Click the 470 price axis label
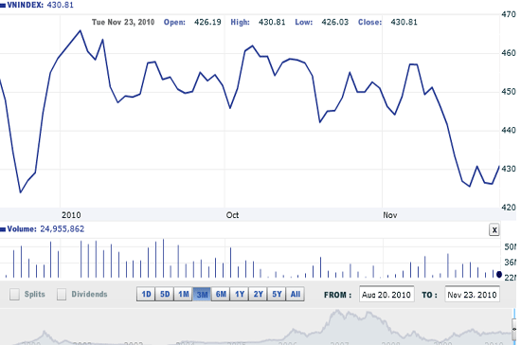 509,14
